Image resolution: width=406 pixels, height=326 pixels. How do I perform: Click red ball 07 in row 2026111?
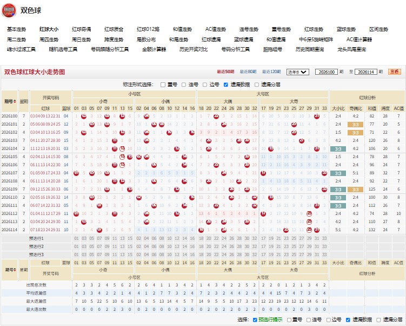tap(99, 206)
